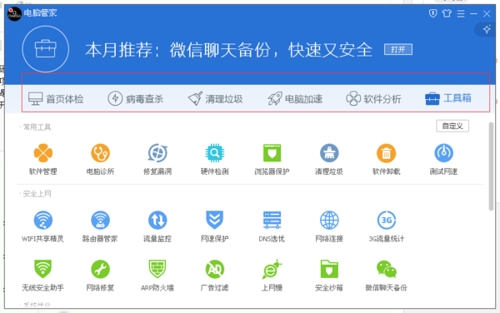Switch to 软件分析 tab
The height and width of the screenshot is (313, 500).
(x=373, y=99)
